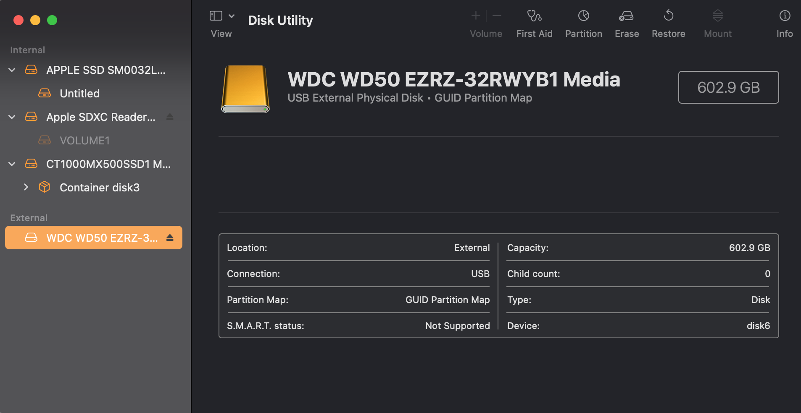
Task: Click the WDC WD50 EZRZ-32RWYB1 Media title
Action: click(x=454, y=80)
